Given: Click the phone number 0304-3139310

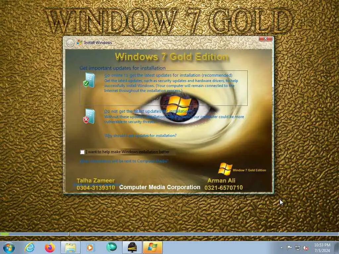Looking at the screenshot, I should [96, 188].
